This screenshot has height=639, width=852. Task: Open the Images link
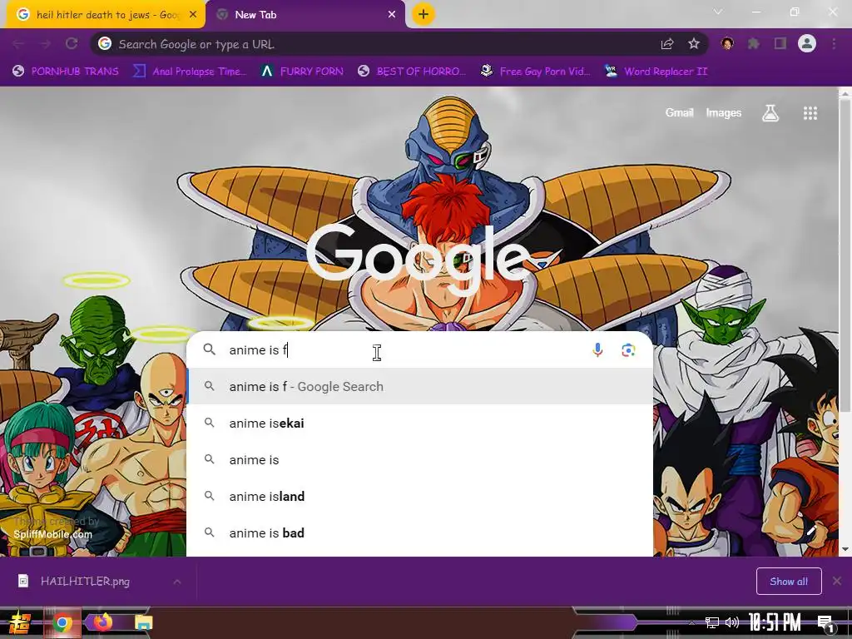[723, 112]
